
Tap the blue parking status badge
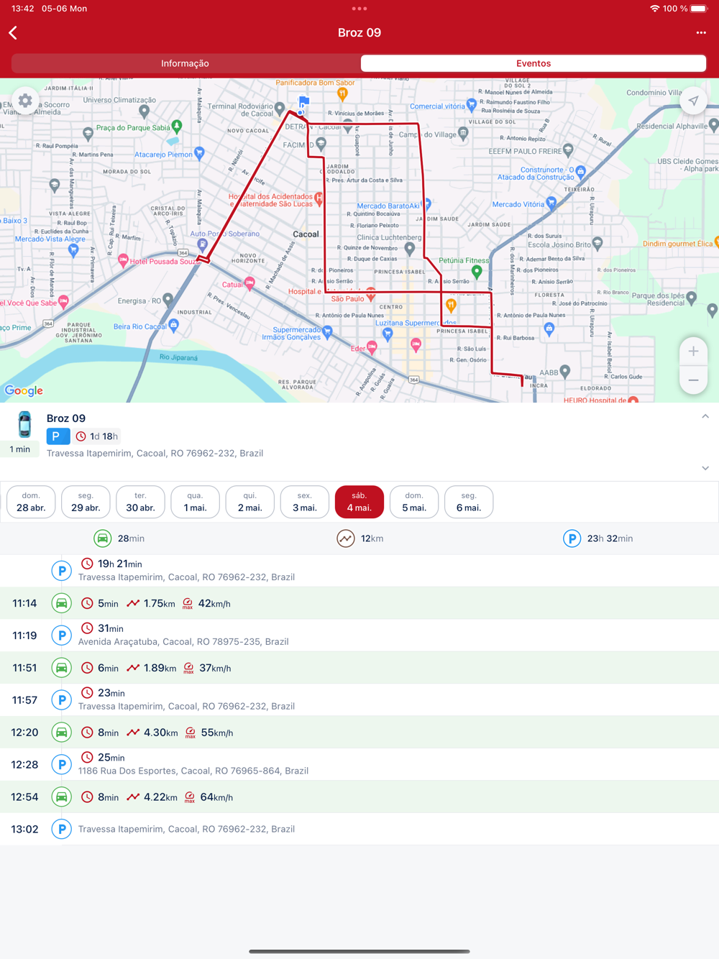[58, 436]
